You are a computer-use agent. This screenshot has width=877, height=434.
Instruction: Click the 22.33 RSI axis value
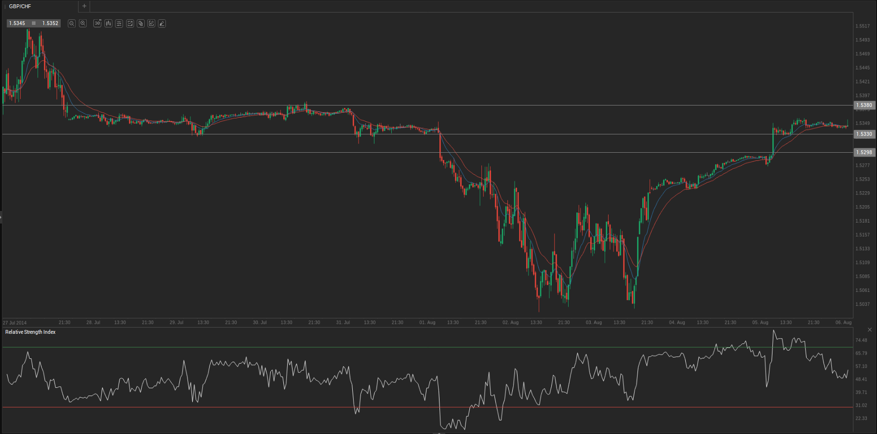[x=861, y=418]
